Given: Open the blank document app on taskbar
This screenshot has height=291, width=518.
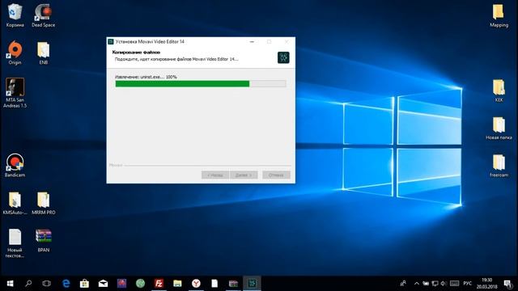Looking at the screenshot, I should (214, 284).
